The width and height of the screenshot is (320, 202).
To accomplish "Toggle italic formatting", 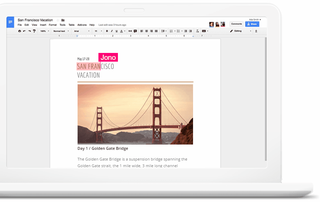I will point(112,31).
